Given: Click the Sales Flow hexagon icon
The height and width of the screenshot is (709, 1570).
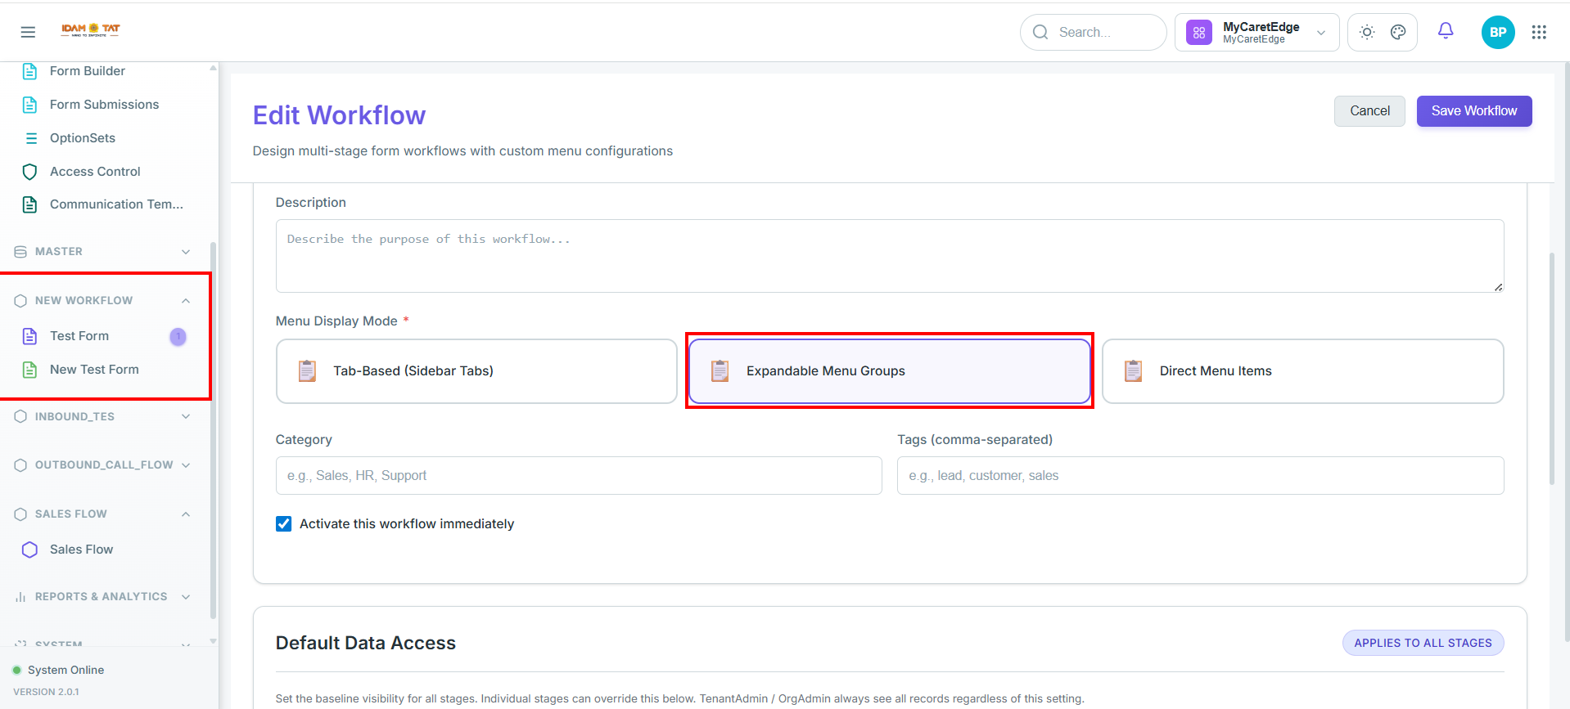Looking at the screenshot, I should [30, 550].
